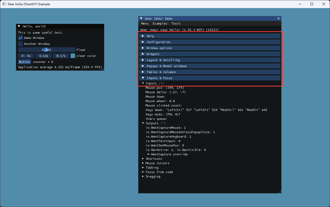
Task: Click the resize grip of Dear ImGui Demo window
Action: 279,191
